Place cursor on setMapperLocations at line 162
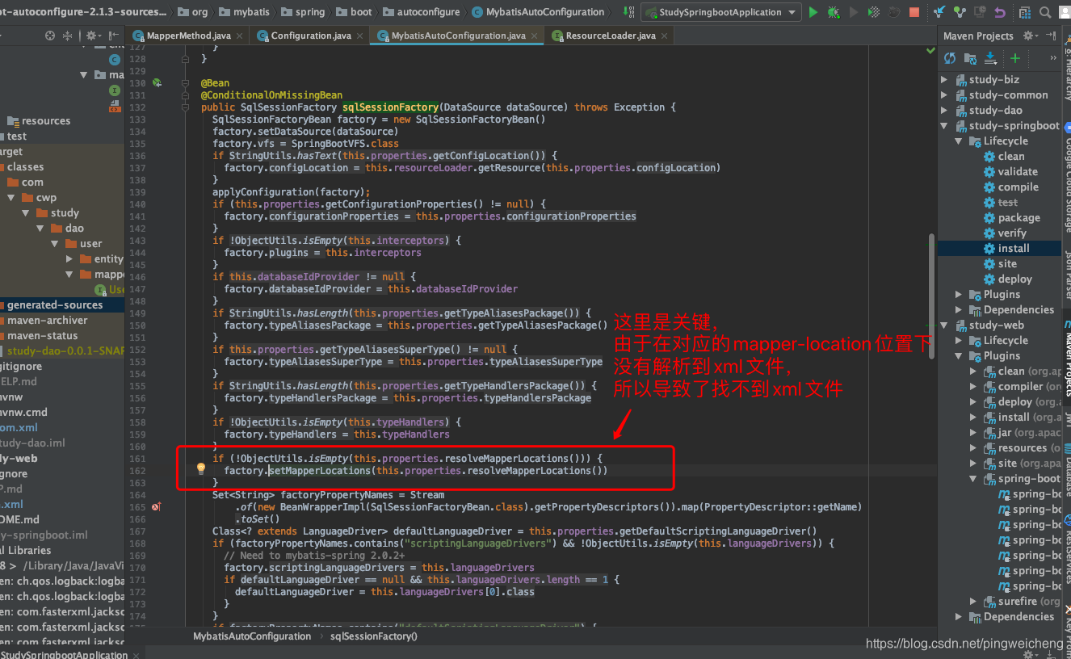This screenshot has width=1071, height=659. pyautogui.click(x=319, y=470)
